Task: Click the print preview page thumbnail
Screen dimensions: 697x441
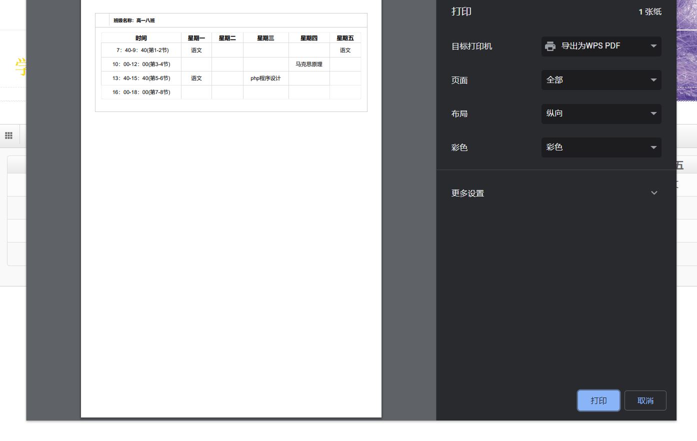Action: (x=231, y=208)
